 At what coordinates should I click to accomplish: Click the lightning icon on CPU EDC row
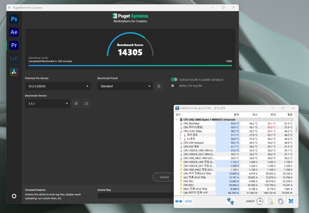[181, 185]
